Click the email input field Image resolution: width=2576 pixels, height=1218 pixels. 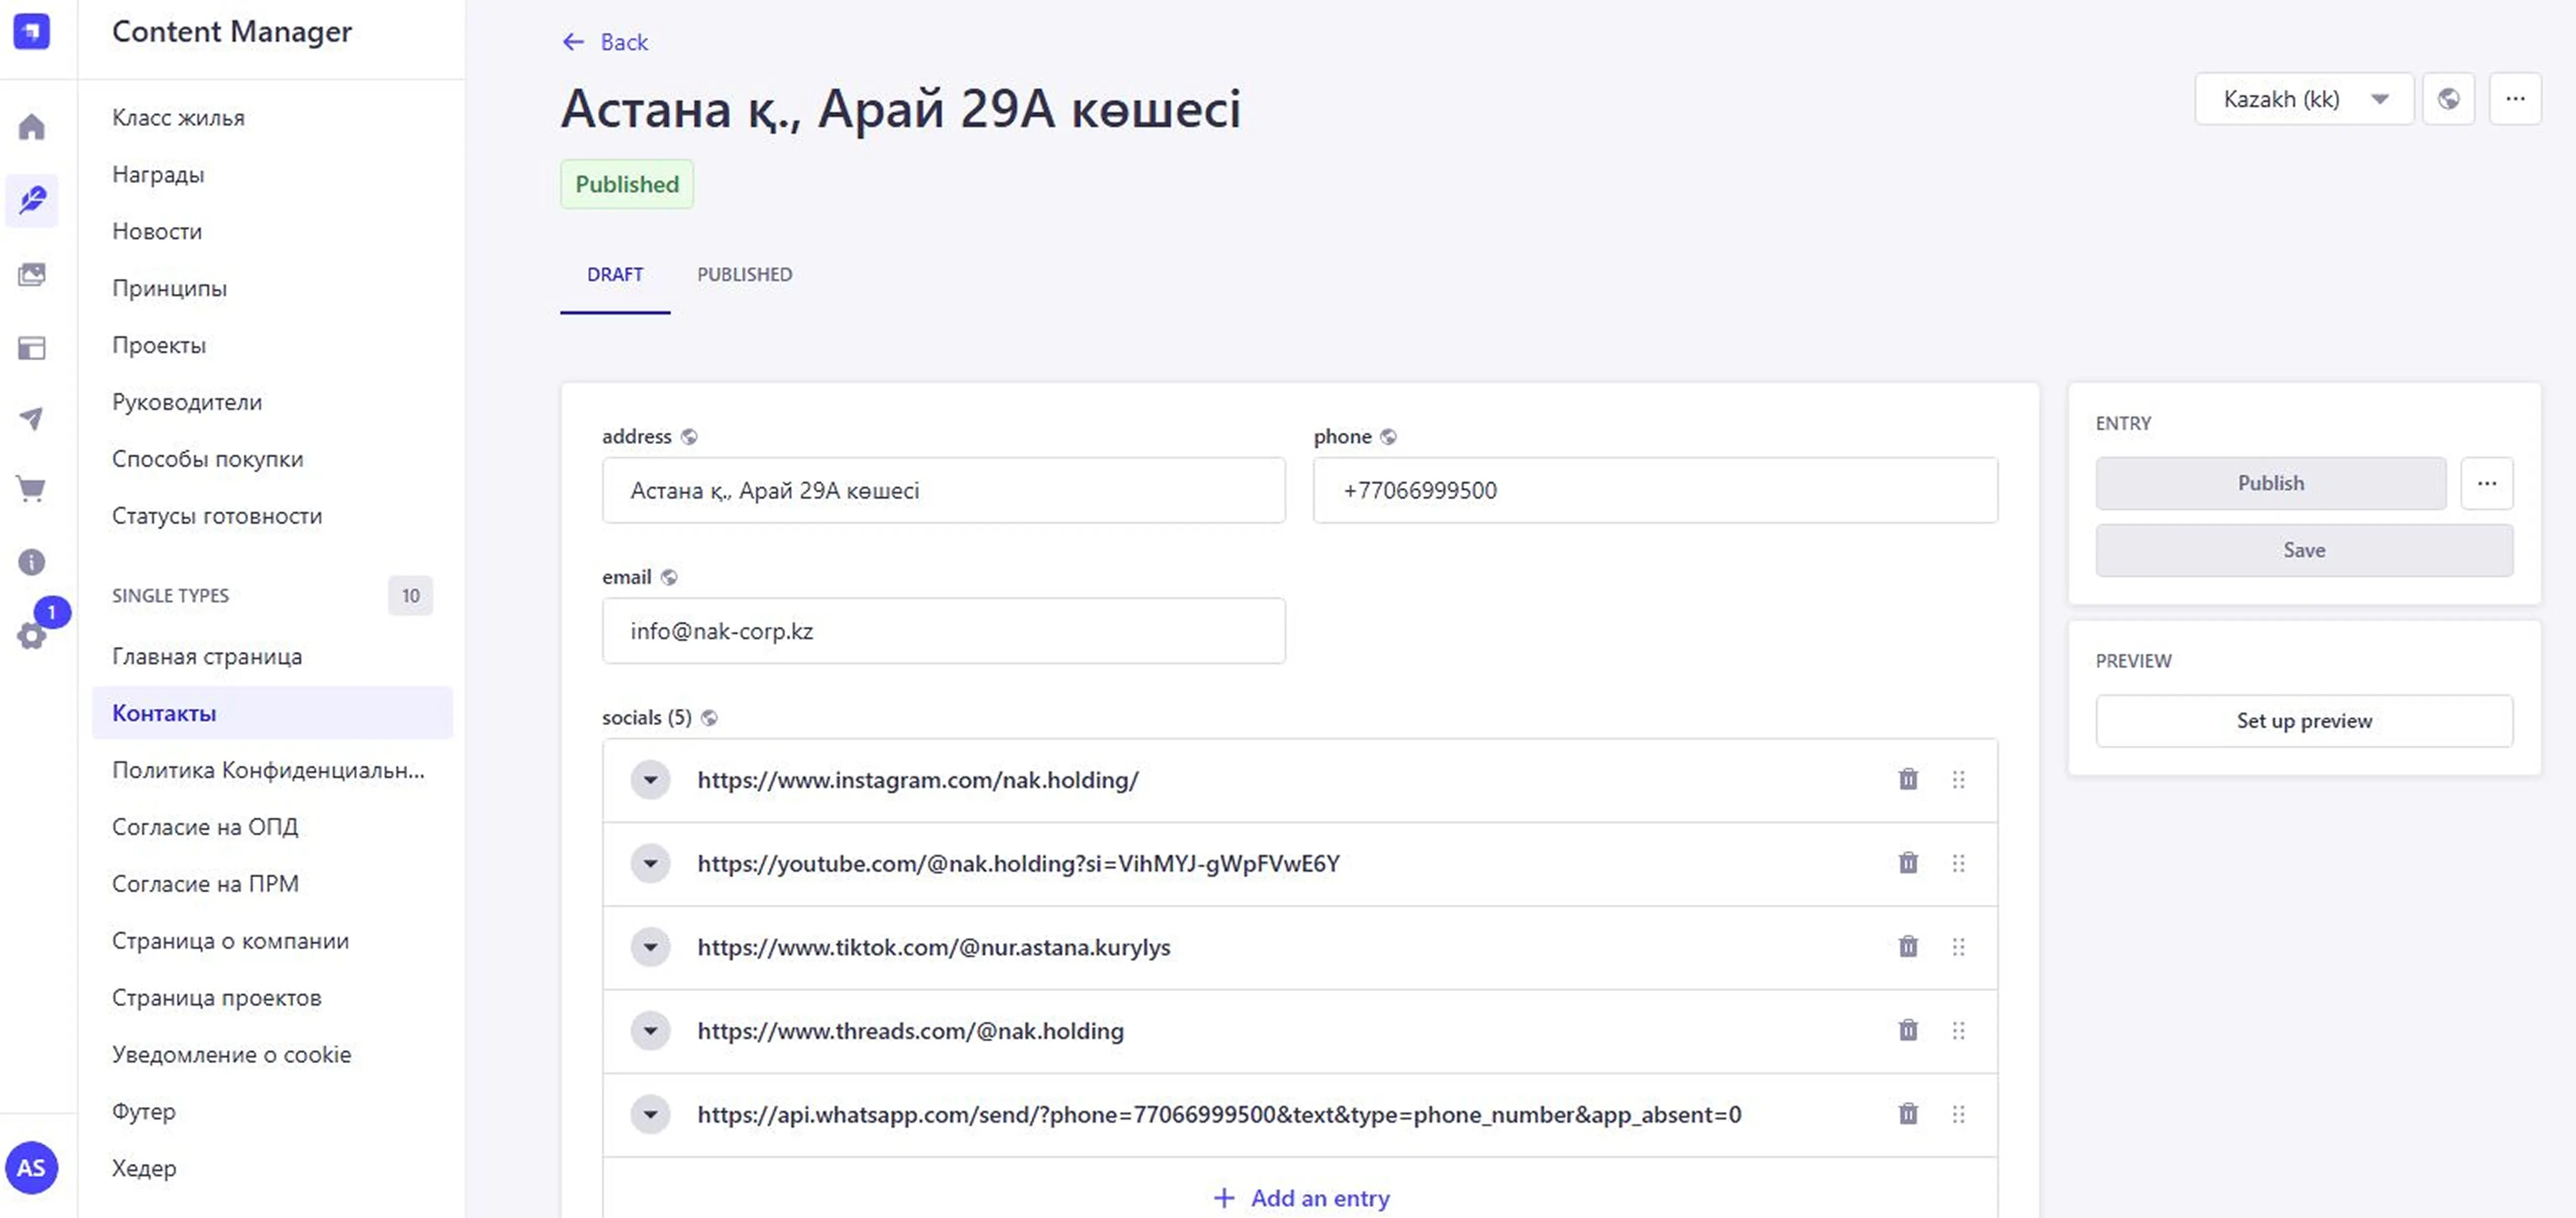pos(943,631)
